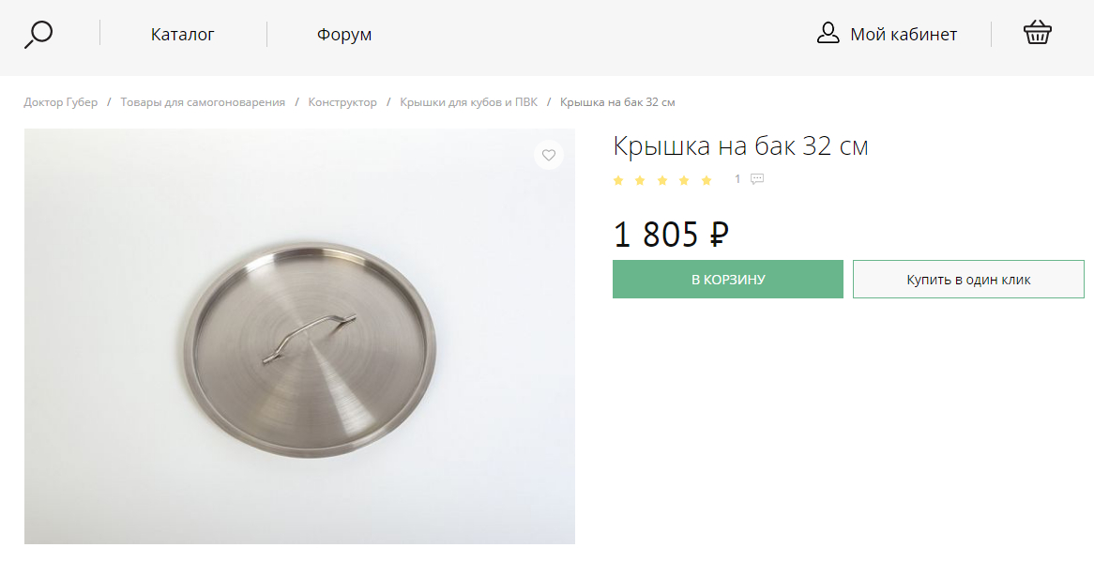Add product to favorites with heart icon
Screen dimensions: 1094x563
tap(548, 155)
